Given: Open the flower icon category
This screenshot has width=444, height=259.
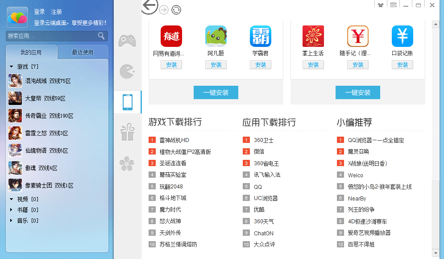Looking at the screenshot, I should click(x=127, y=164).
